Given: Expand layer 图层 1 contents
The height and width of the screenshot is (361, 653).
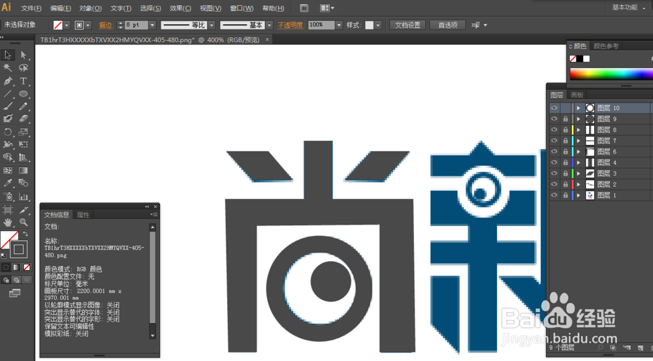Looking at the screenshot, I should (579, 195).
